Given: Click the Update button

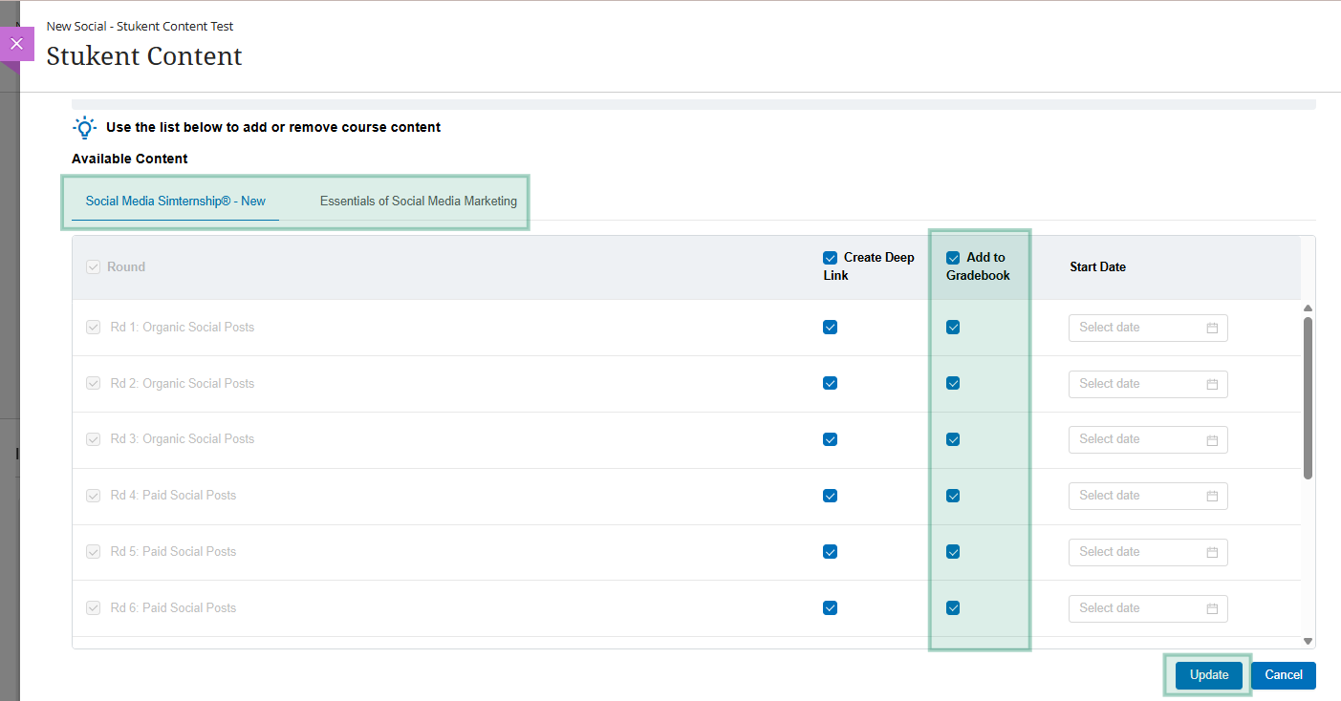Looking at the screenshot, I should pos(1209,675).
